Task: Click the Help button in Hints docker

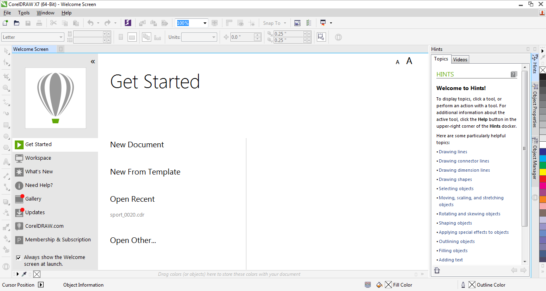Action: pyautogui.click(x=514, y=74)
